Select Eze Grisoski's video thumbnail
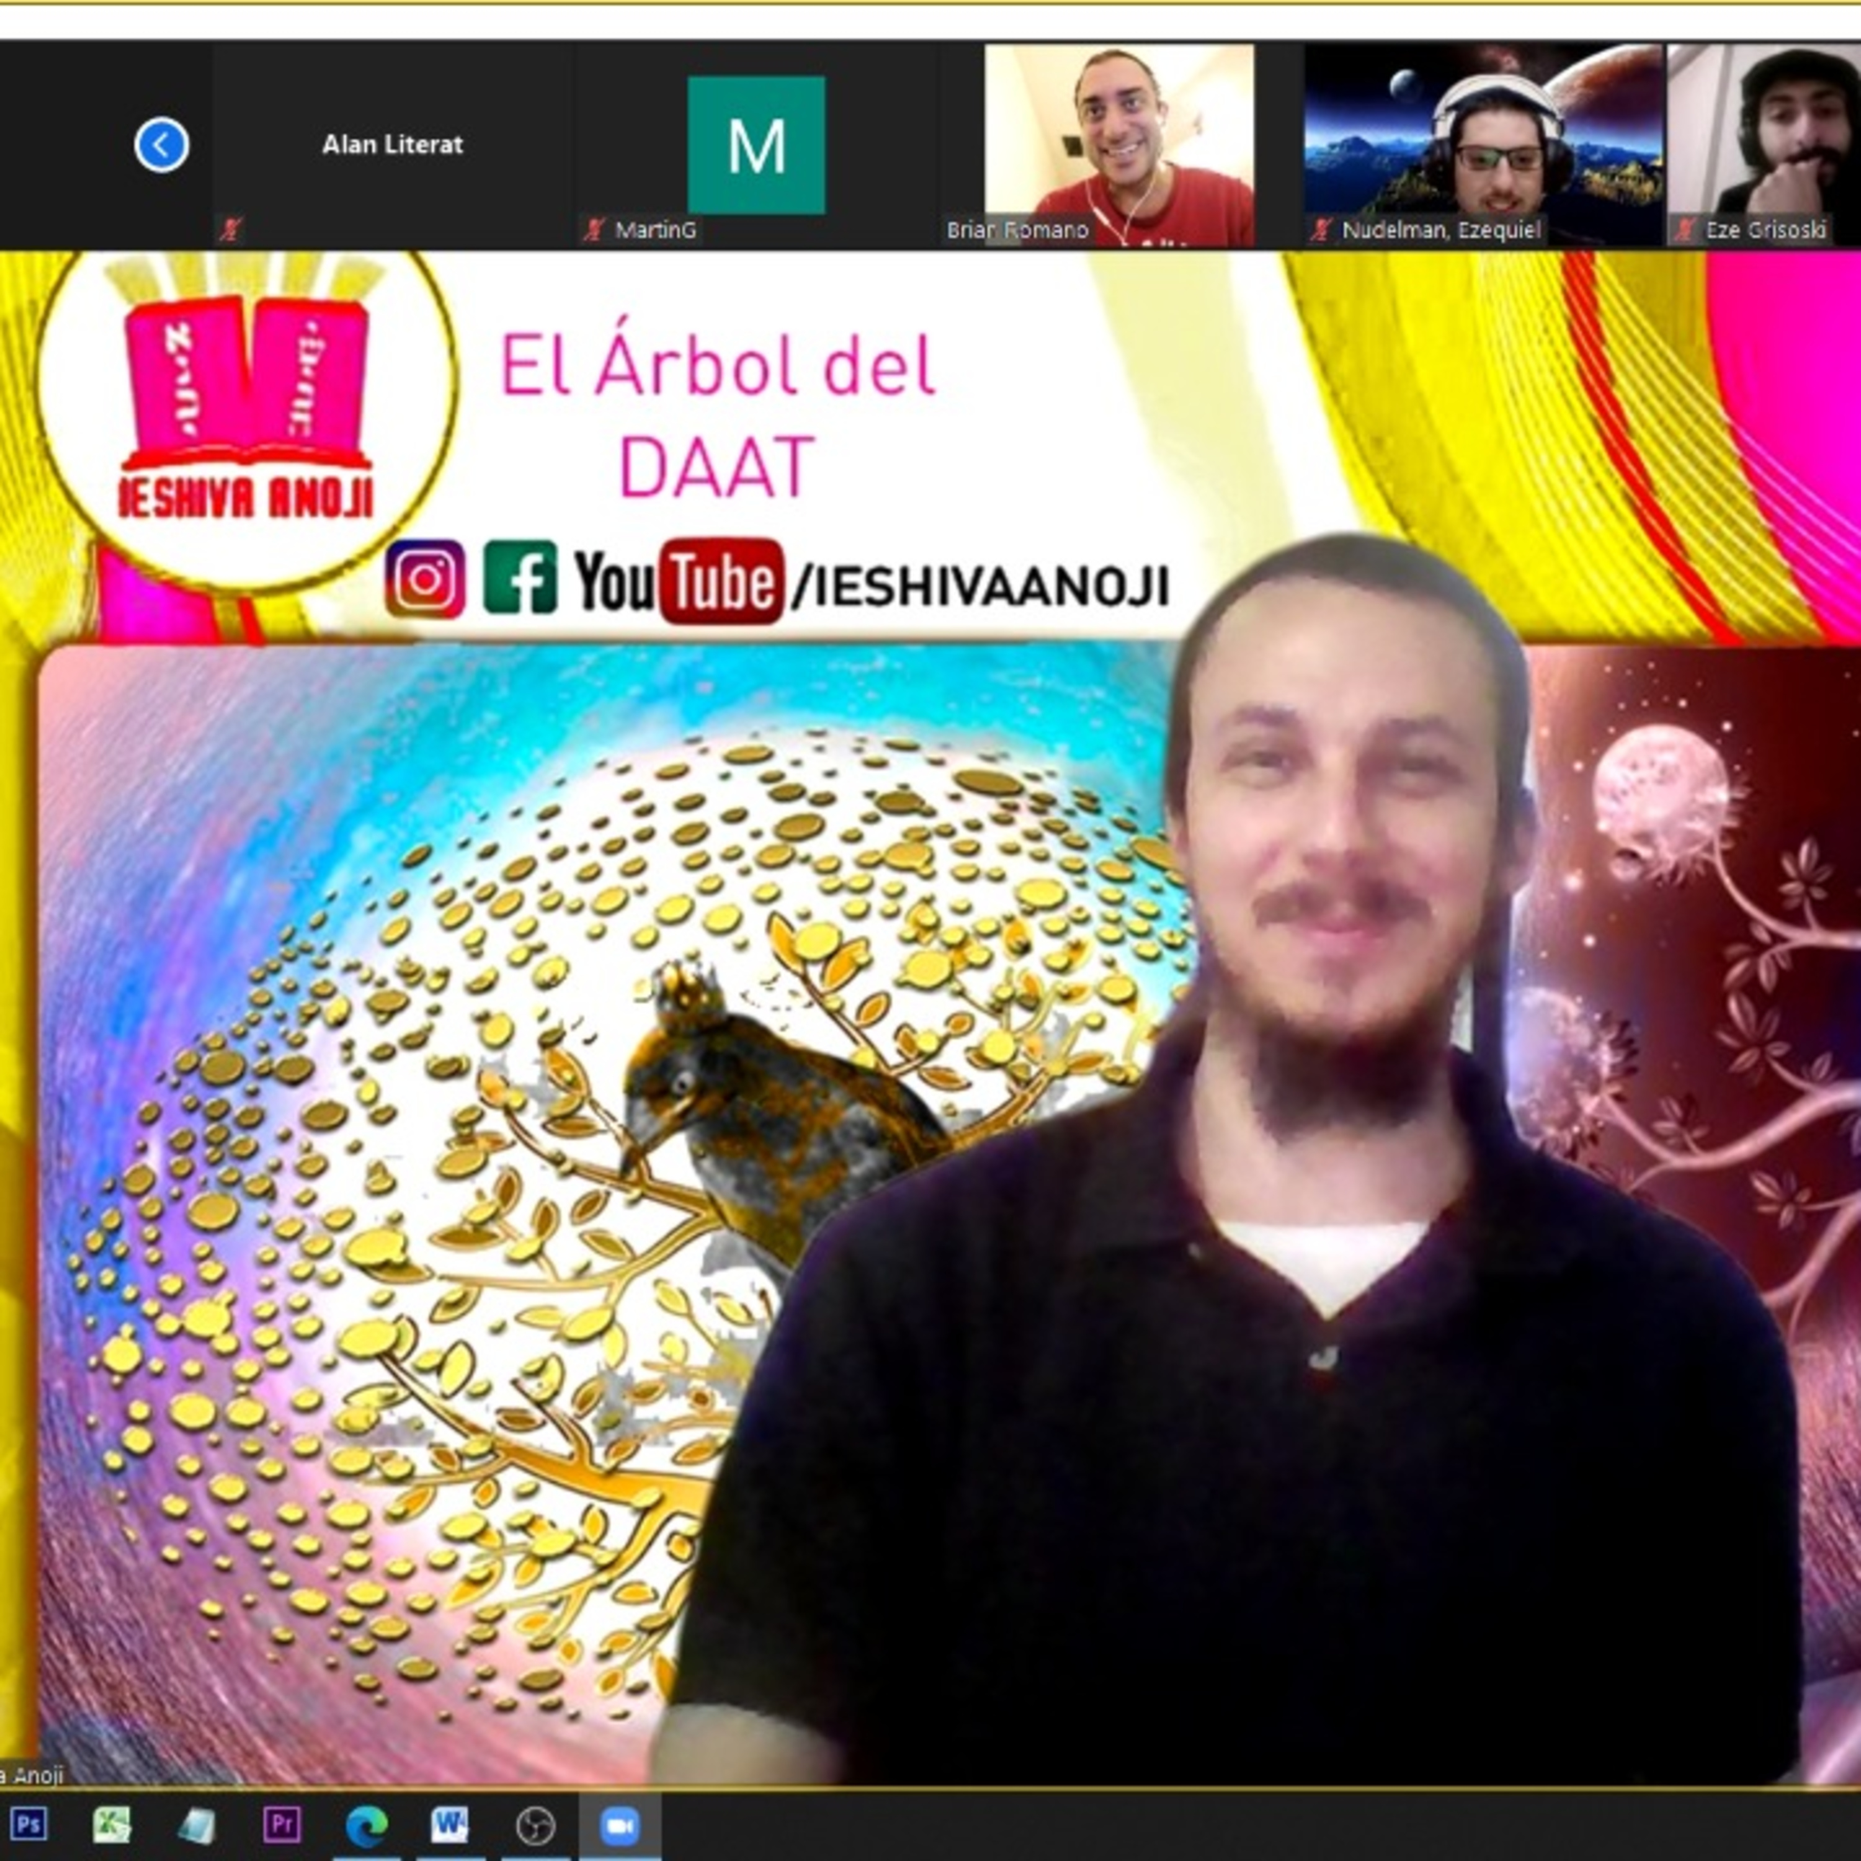1861x1861 pixels. pyautogui.click(x=1765, y=145)
